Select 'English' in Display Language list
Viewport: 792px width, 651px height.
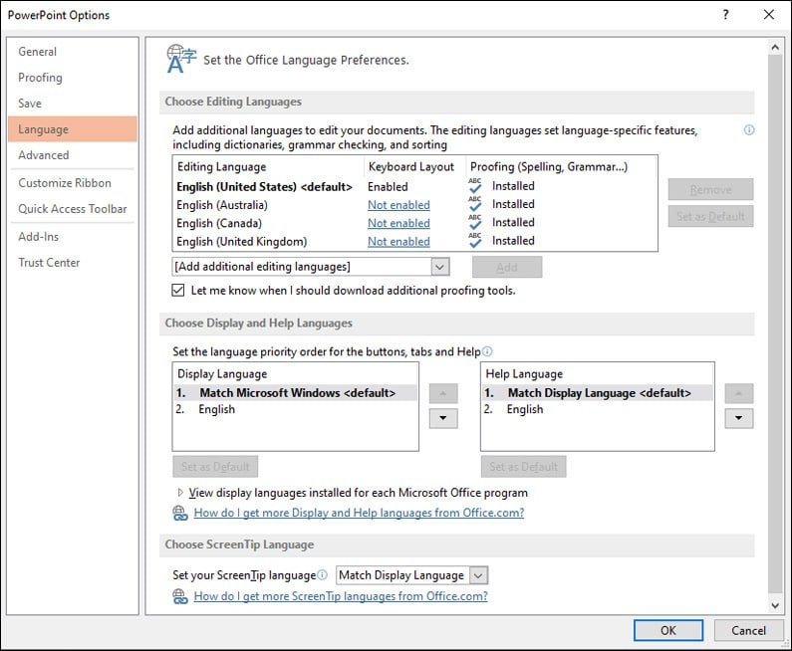pos(296,409)
